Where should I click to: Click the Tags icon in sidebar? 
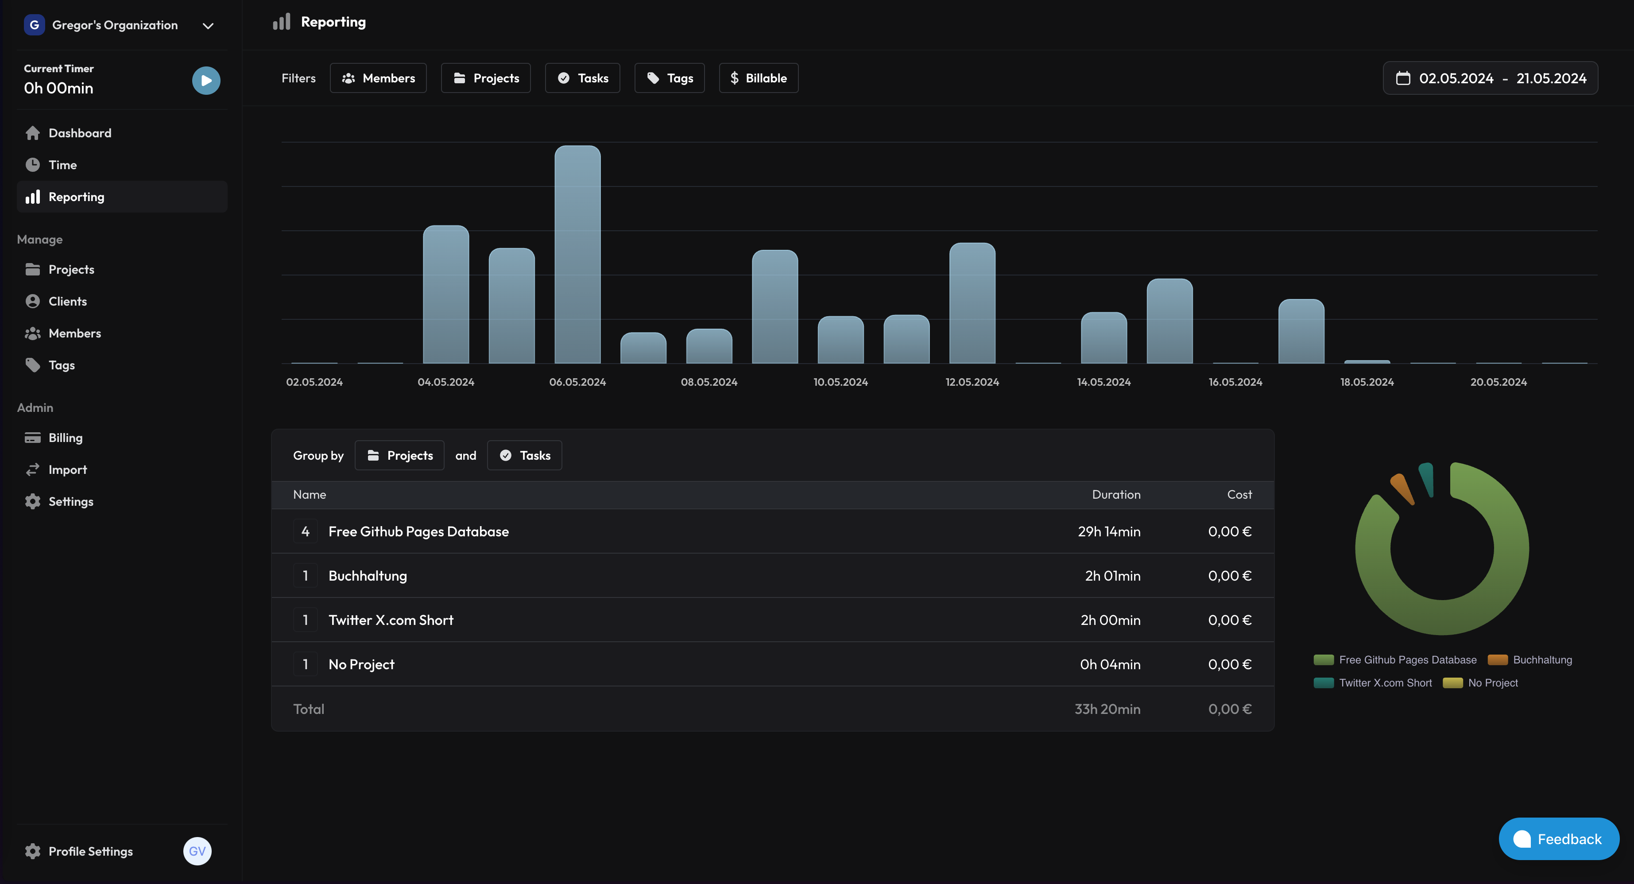pyautogui.click(x=33, y=365)
